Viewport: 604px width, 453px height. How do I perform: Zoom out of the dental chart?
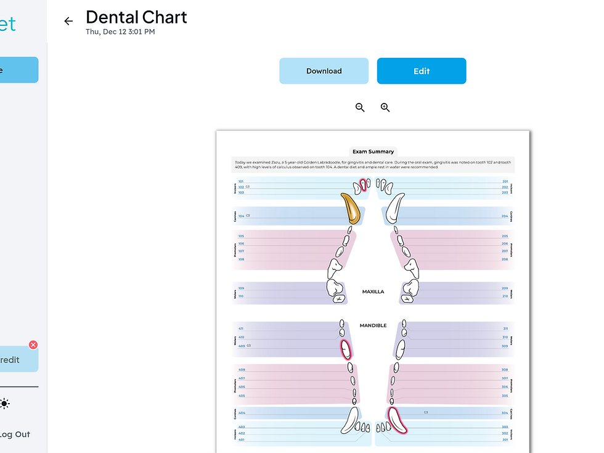(x=360, y=107)
